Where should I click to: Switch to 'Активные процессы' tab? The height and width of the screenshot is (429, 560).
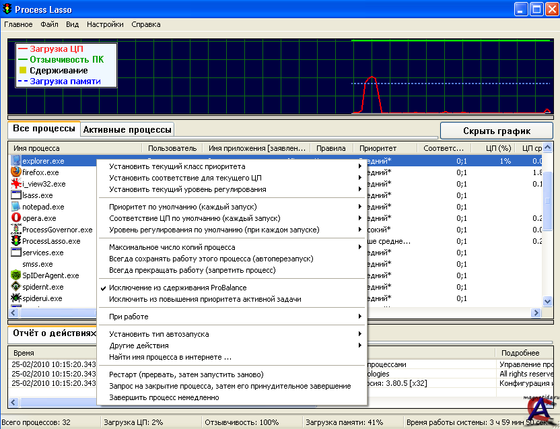click(x=127, y=129)
